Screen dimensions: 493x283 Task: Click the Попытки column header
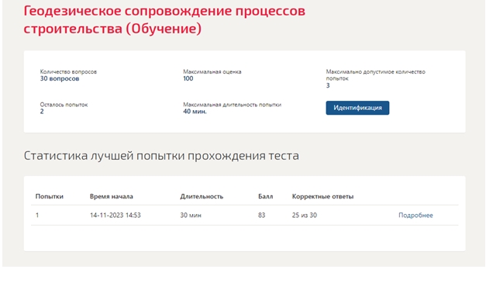click(x=50, y=196)
